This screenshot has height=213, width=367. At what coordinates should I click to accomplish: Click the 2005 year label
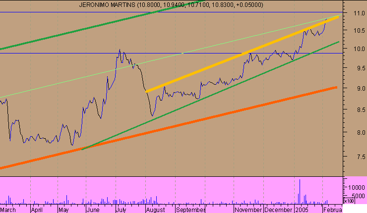302,210
